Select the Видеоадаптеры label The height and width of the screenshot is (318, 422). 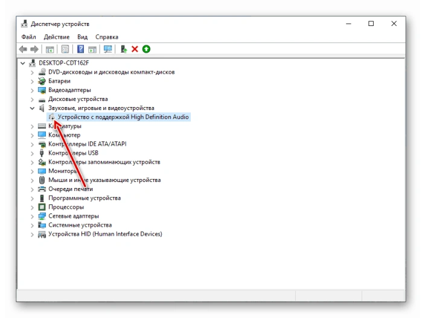[x=69, y=90]
